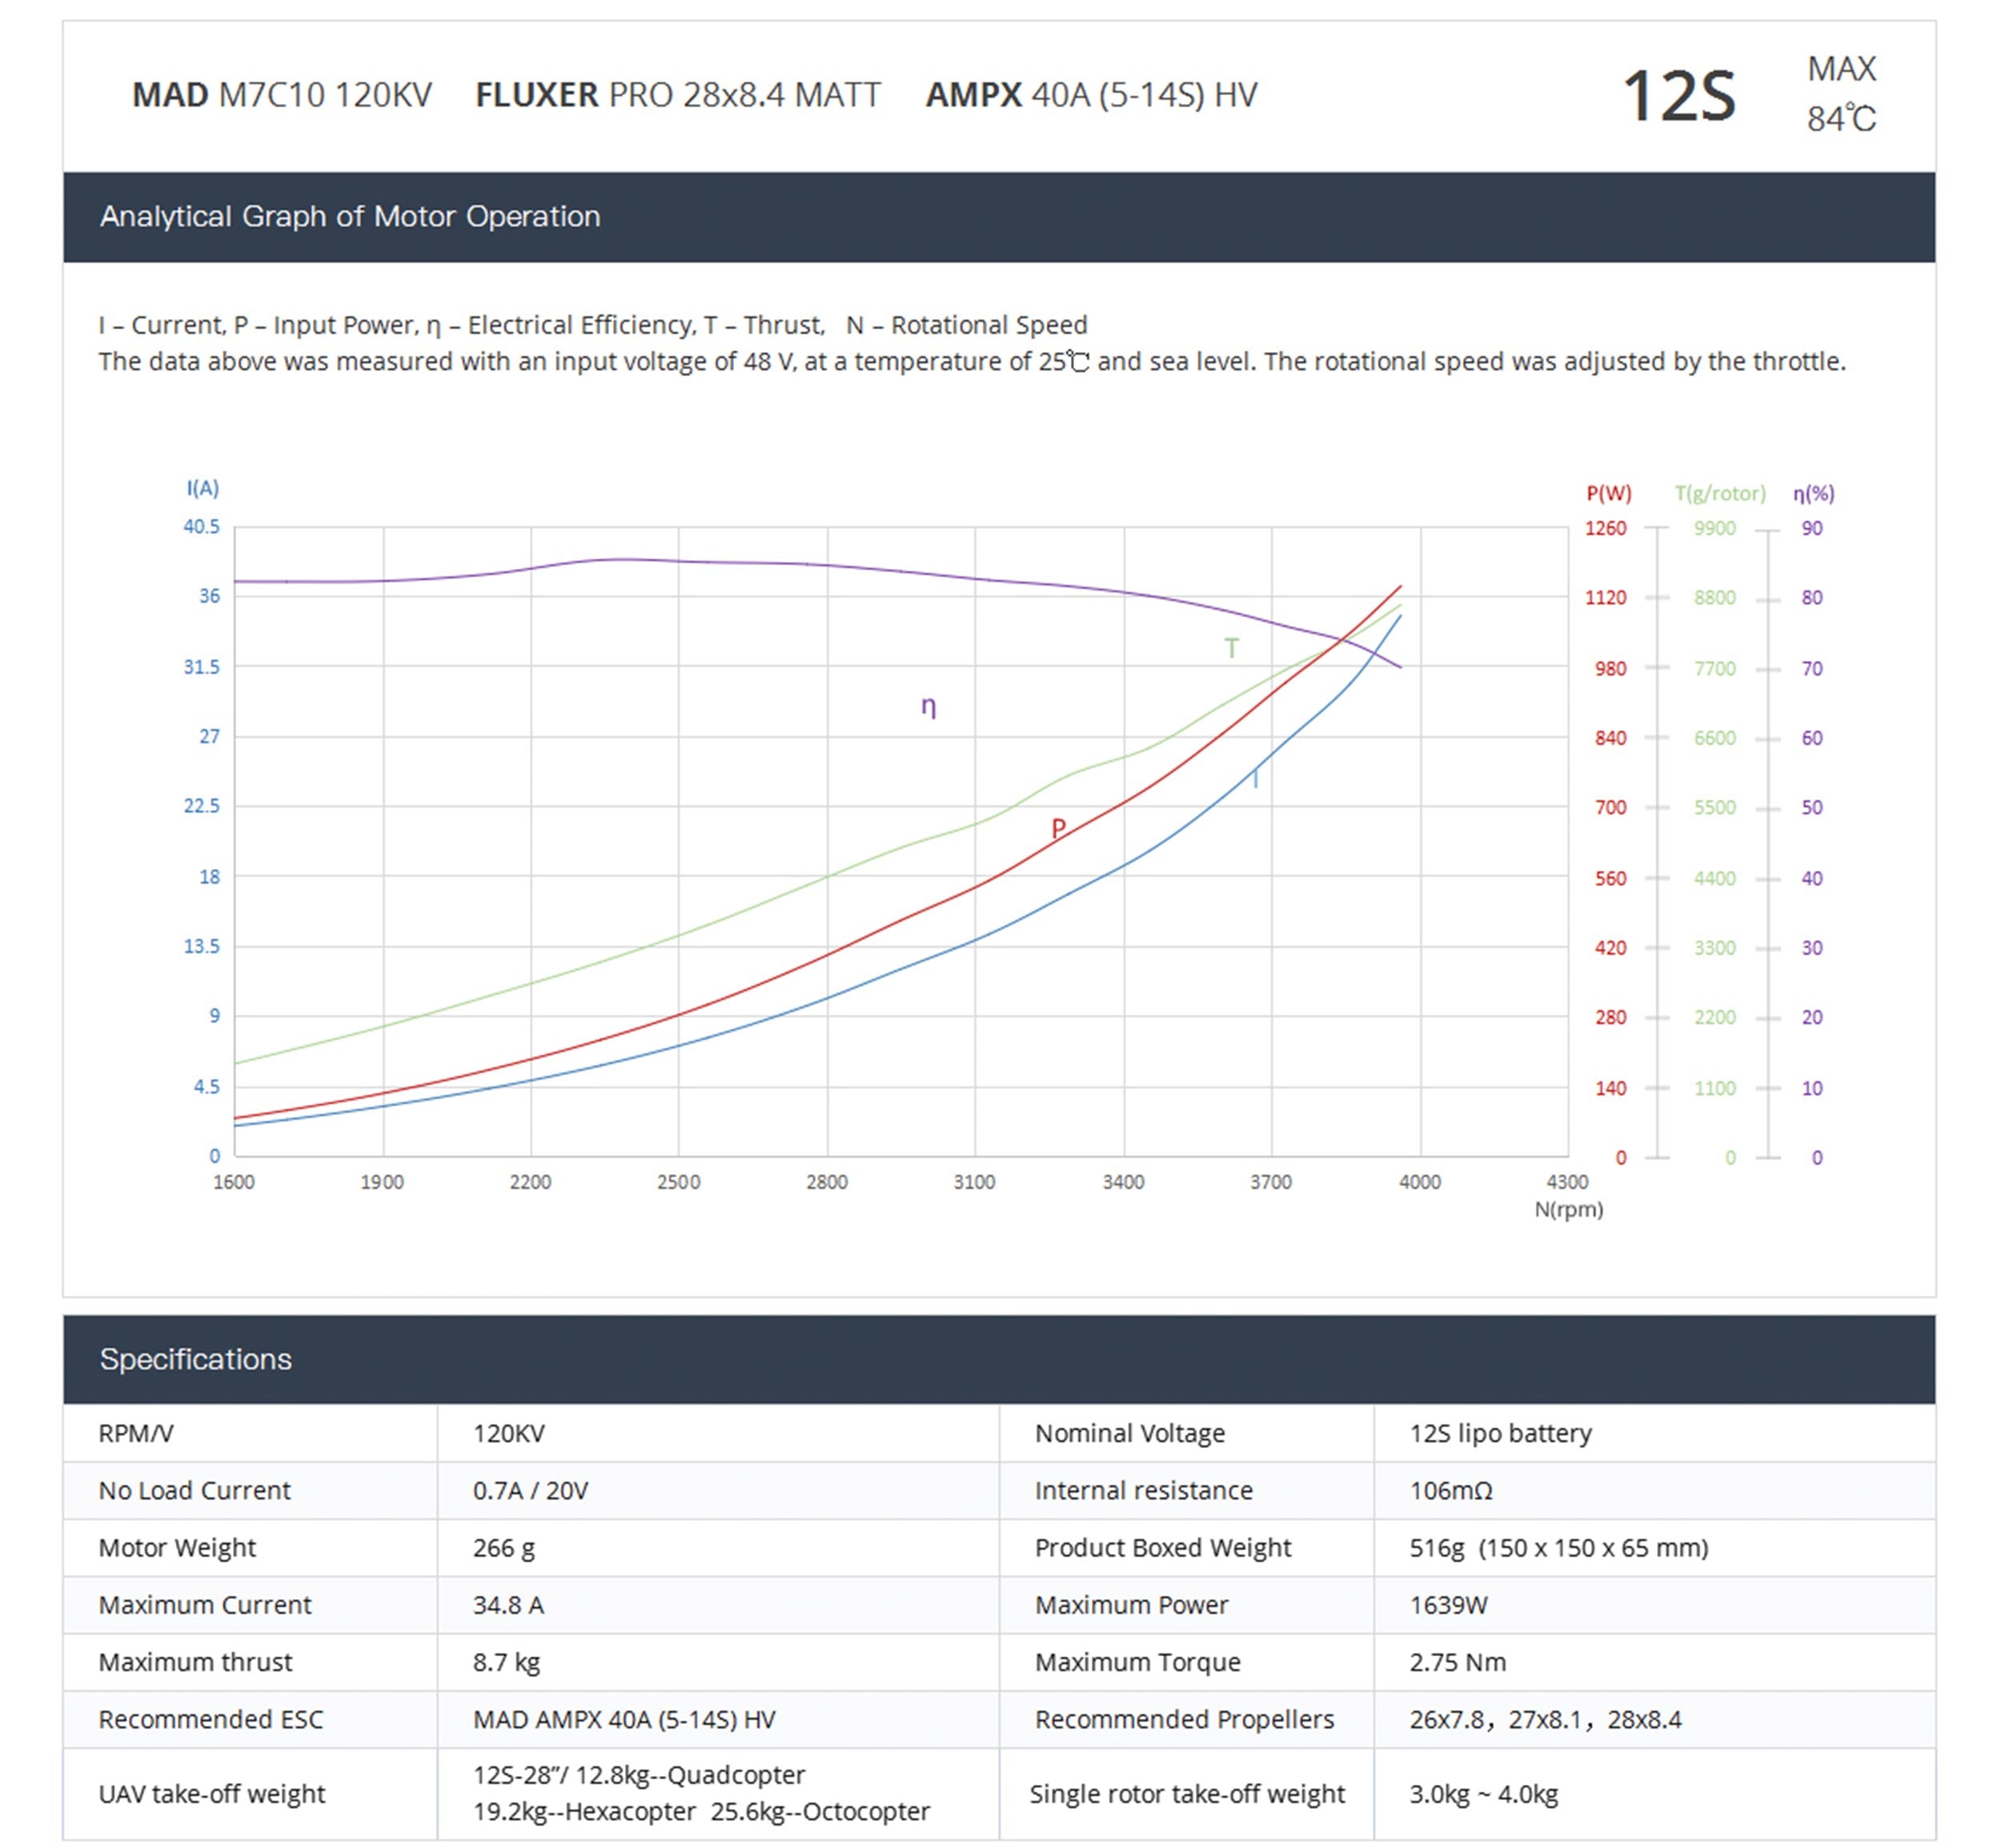The height and width of the screenshot is (1848, 2001).
Task: Click the N(rpm) axis label
Action: pyautogui.click(x=1568, y=1209)
